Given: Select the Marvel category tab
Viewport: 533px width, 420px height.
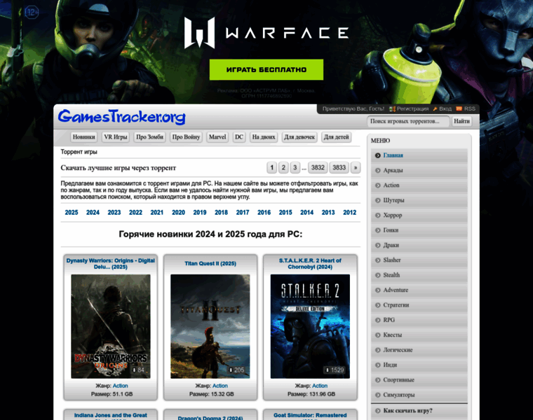Looking at the screenshot, I should [x=217, y=137].
